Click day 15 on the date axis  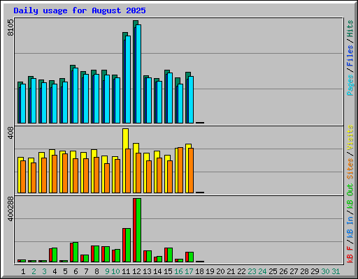[x=168, y=271]
